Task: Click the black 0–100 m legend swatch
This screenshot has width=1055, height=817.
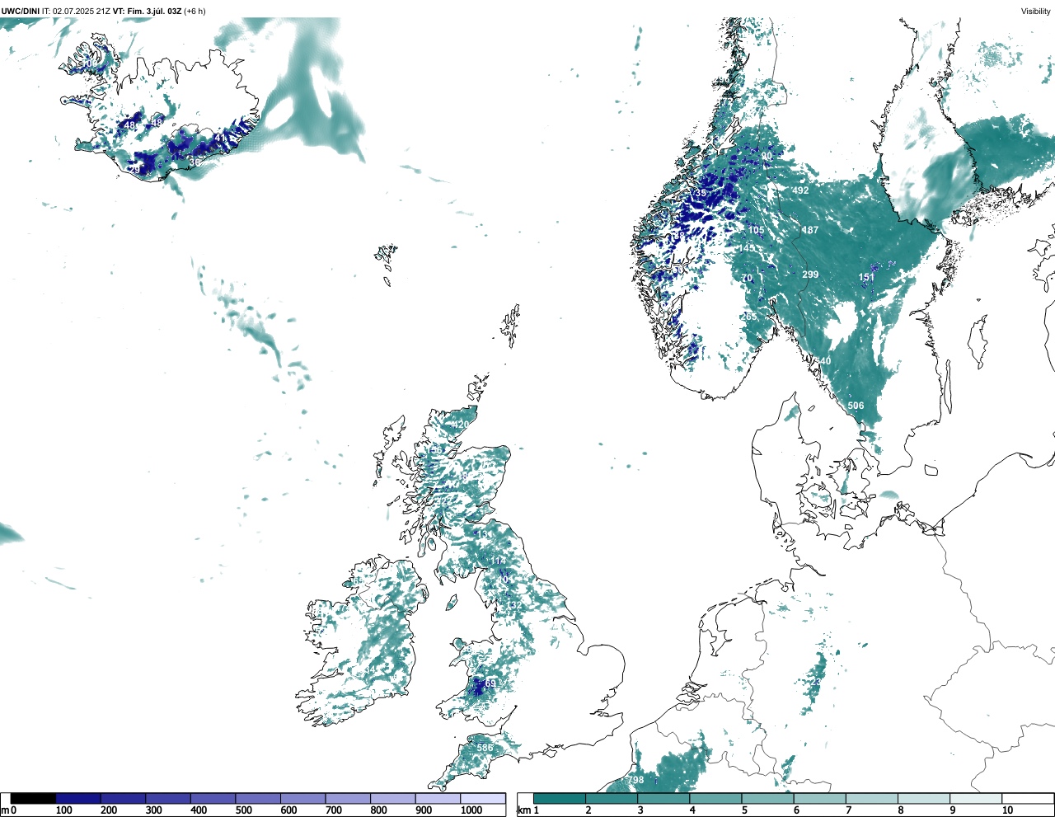Action: (33, 798)
